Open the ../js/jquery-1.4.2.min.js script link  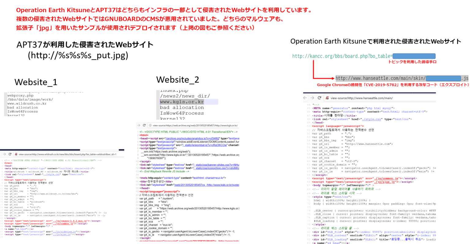69,221
